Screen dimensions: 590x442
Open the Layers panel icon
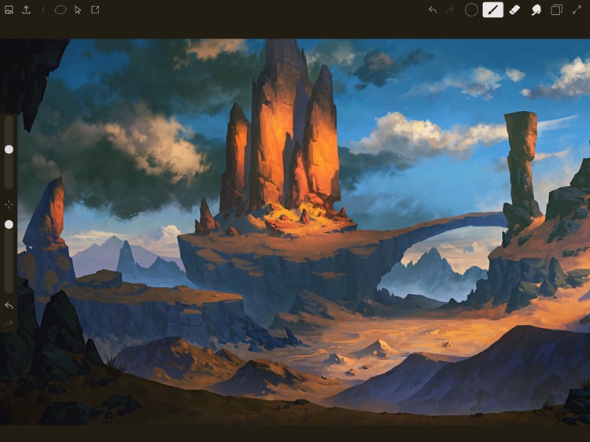[556, 9]
